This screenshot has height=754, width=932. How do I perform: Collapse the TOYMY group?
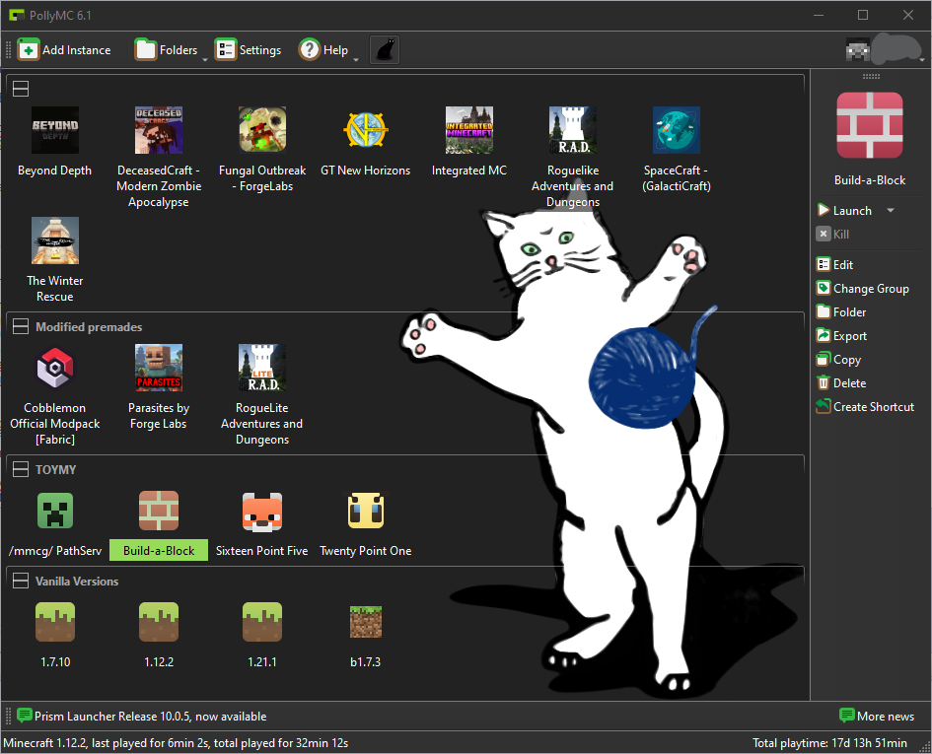[x=21, y=469]
